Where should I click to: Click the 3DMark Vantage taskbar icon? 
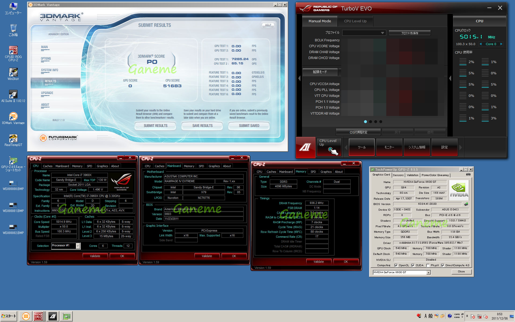click(x=26, y=316)
